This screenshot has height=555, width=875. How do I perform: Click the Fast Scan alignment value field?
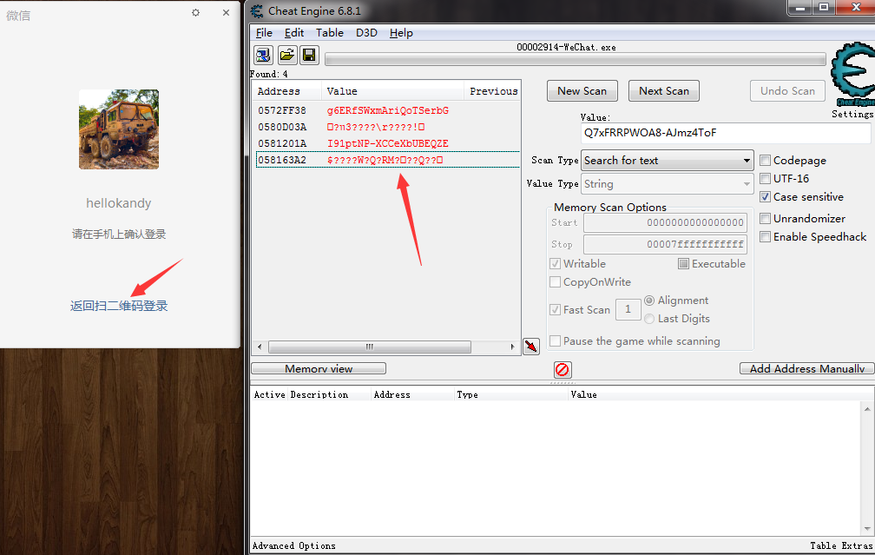click(628, 309)
